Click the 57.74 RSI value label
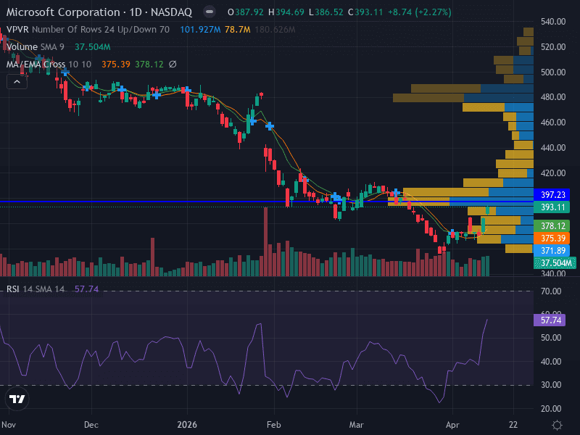The height and width of the screenshot is (435, 580). coord(551,320)
